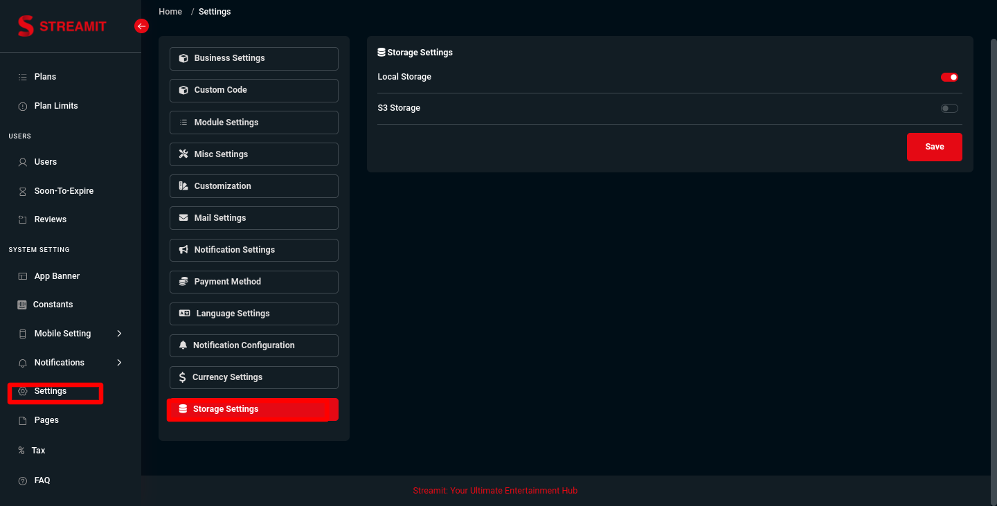Click the Notification Settings megaphone icon

pos(183,249)
